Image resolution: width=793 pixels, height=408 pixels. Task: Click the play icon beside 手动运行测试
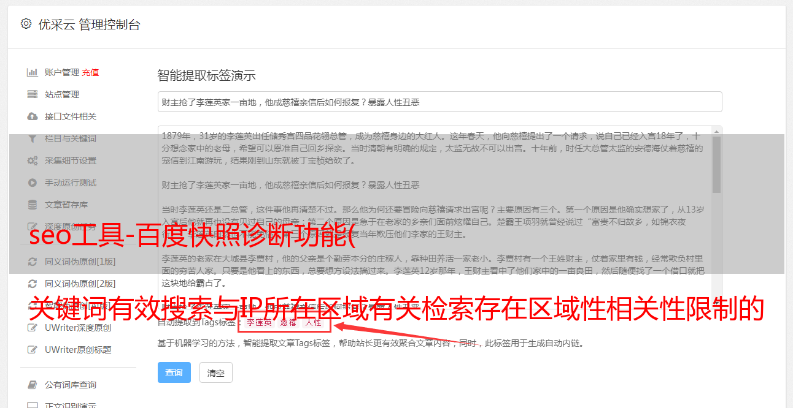[x=33, y=183]
